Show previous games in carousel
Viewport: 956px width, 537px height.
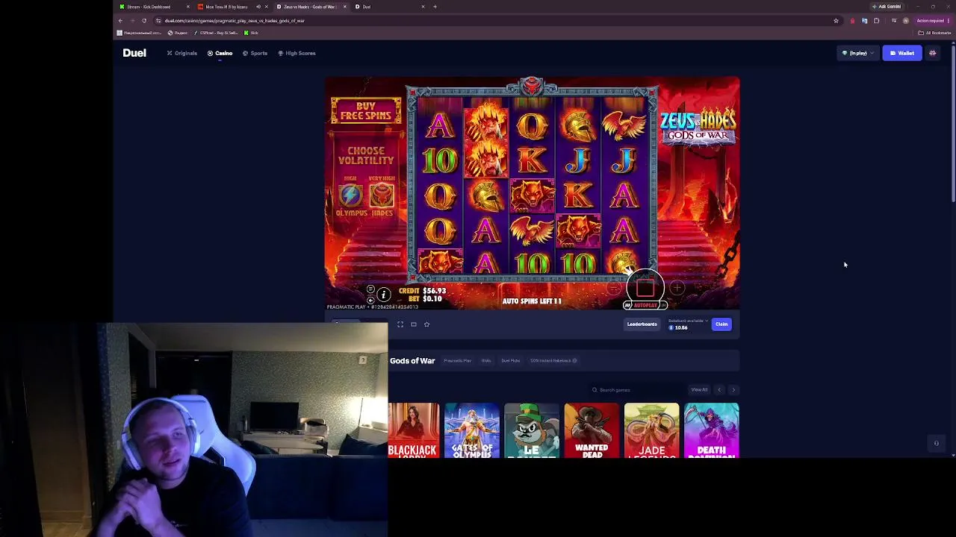[x=719, y=390]
